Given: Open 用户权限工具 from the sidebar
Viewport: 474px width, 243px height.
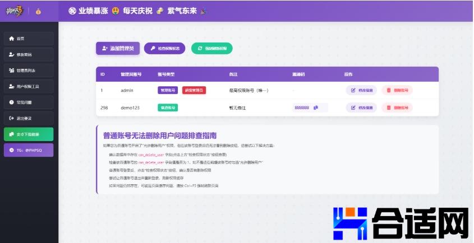Looking at the screenshot, I should pyautogui.click(x=28, y=87).
